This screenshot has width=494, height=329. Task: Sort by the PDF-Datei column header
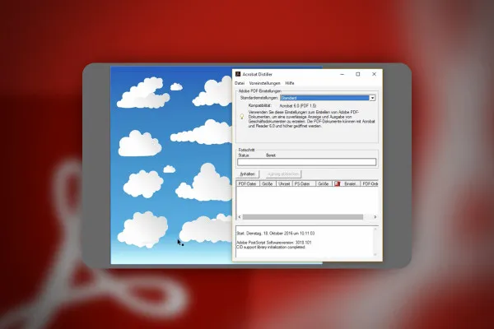(247, 183)
